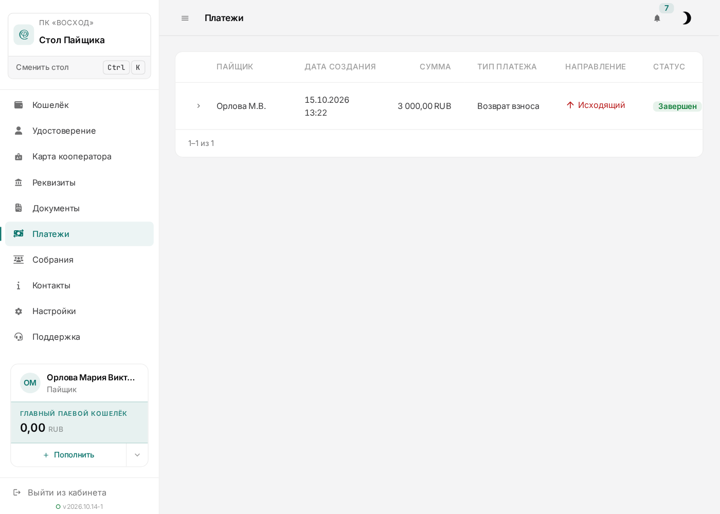Image resolution: width=720 pixels, height=514 pixels.
Task: Navigate to Собрания
Action: [79, 260]
